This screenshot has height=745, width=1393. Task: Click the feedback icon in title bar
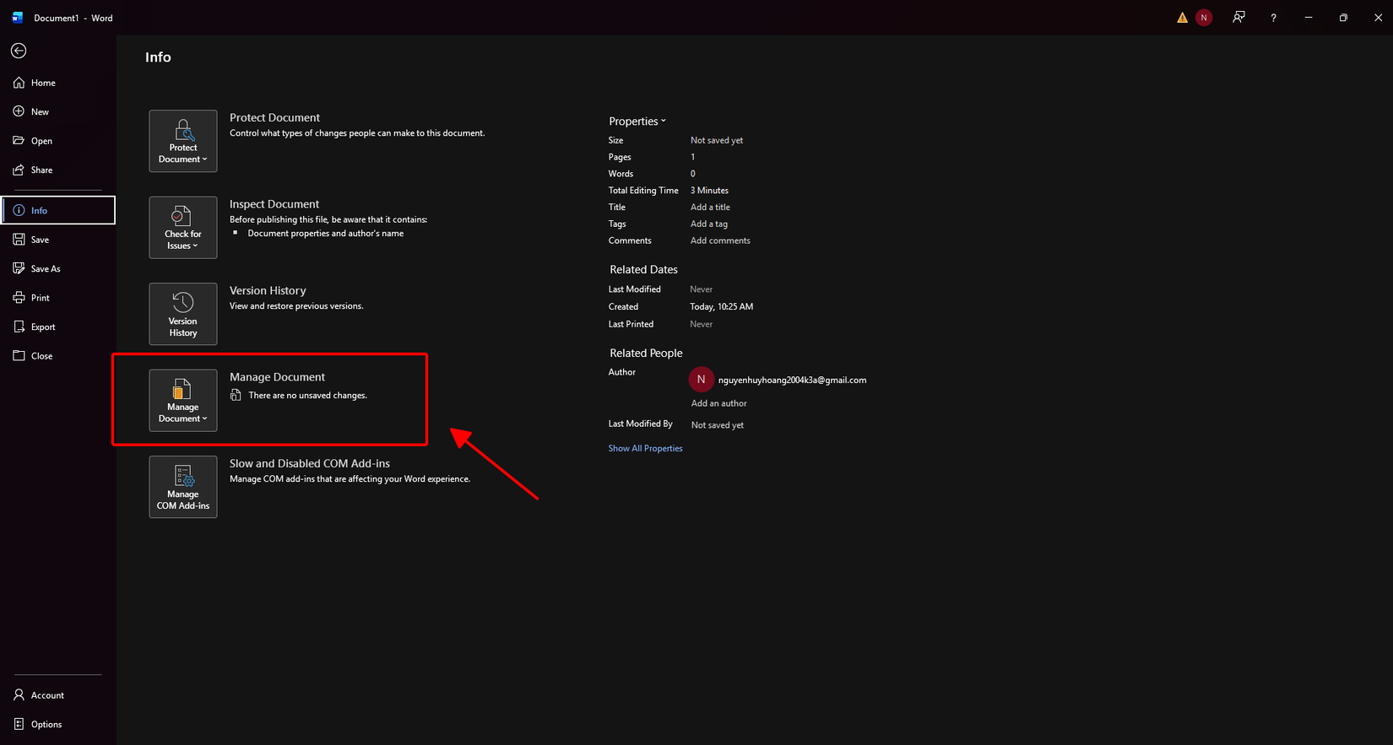(1239, 18)
